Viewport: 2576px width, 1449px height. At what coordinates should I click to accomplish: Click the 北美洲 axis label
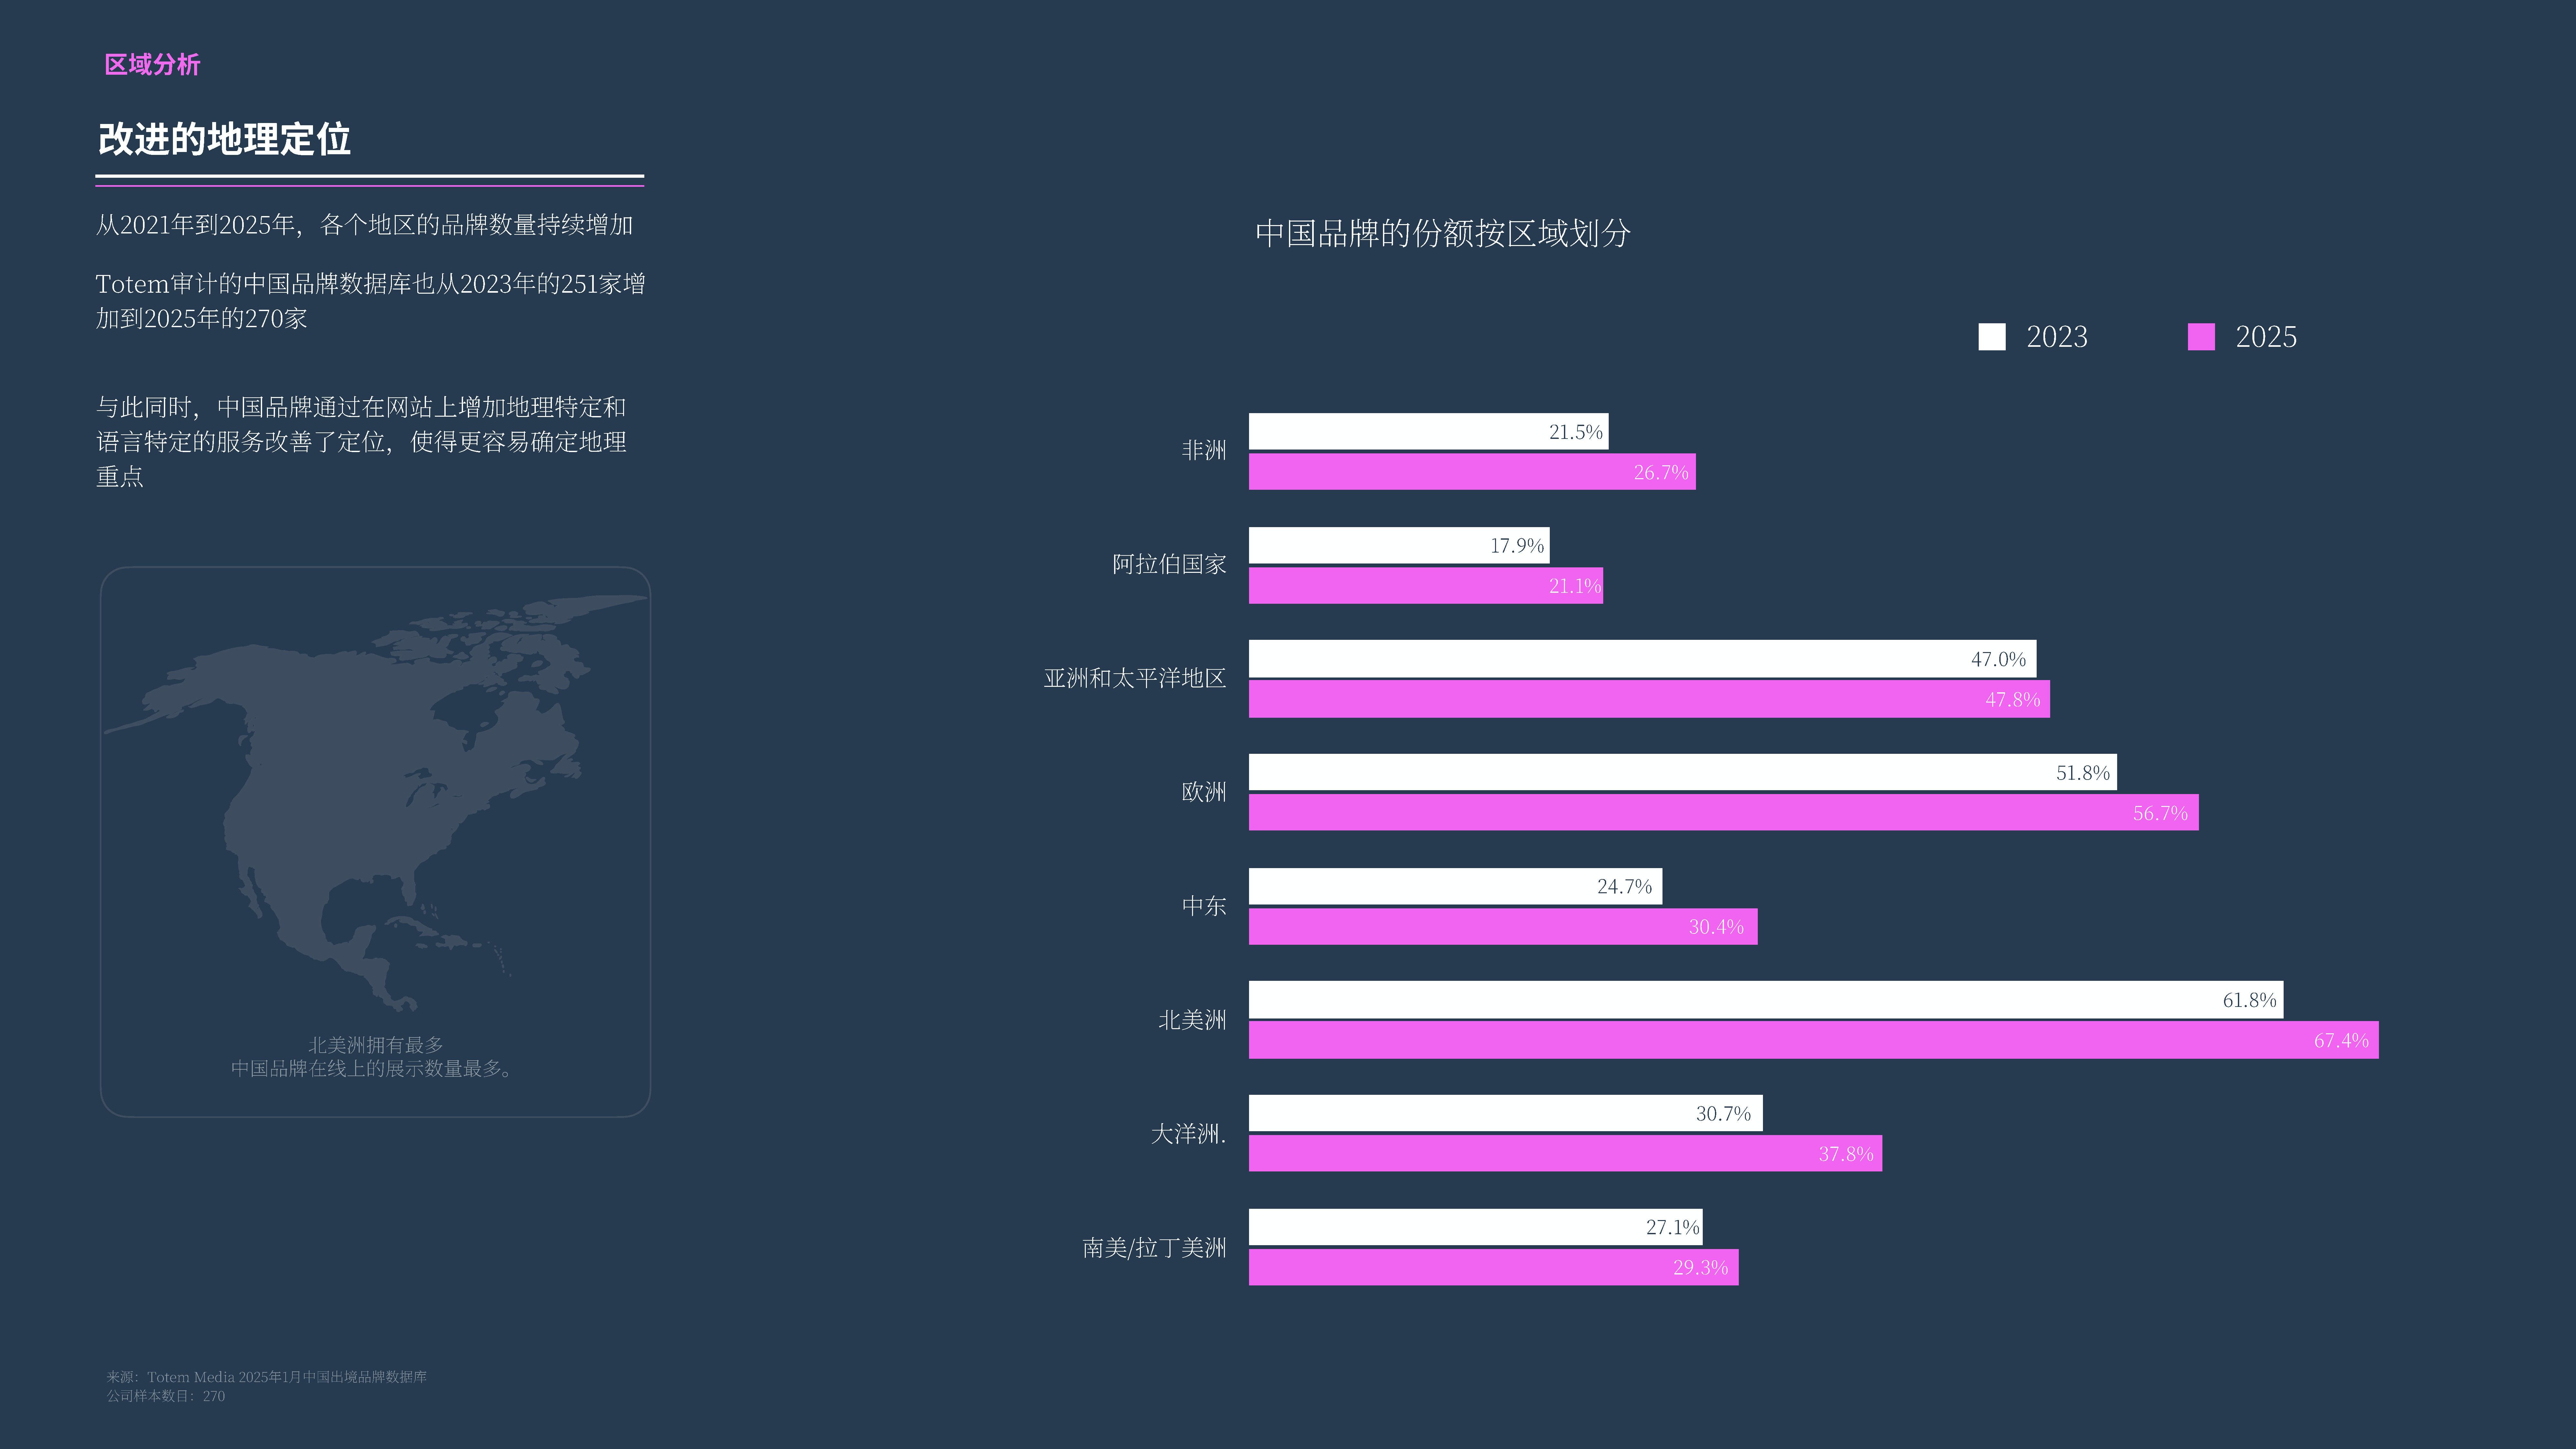point(1192,1020)
